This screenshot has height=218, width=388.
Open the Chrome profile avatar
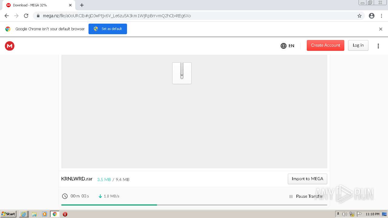[x=372, y=16]
